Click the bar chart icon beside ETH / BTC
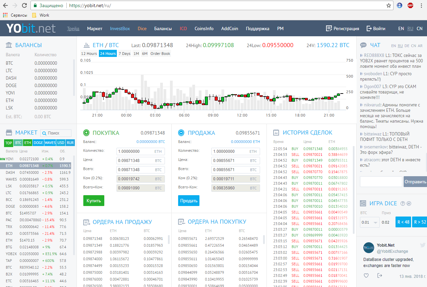The height and width of the screenshot is (287, 427). point(86,45)
